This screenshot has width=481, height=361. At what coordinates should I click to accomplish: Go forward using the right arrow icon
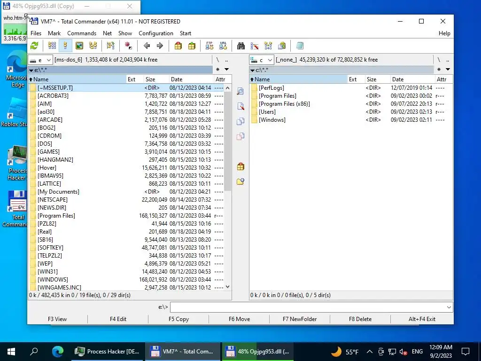coord(160,46)
